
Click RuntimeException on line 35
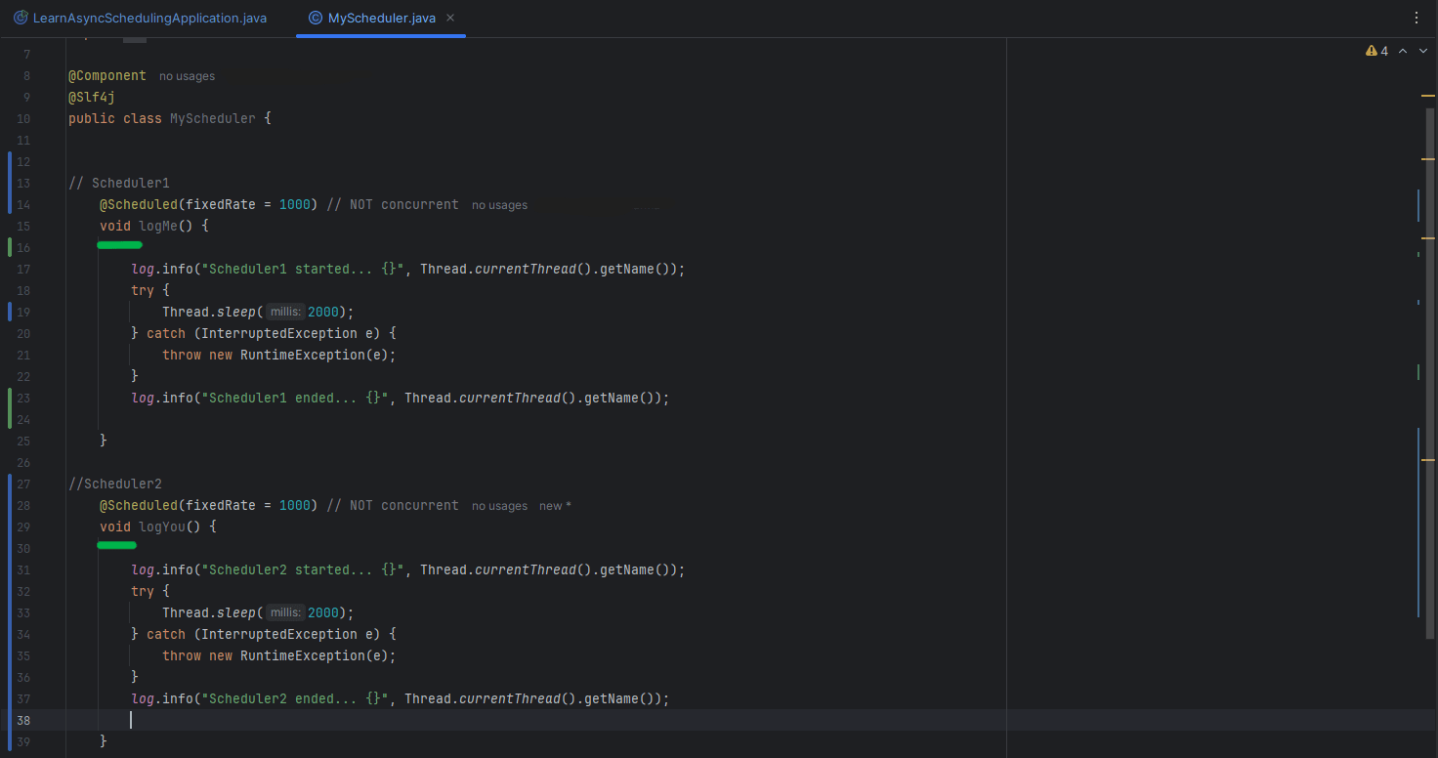pyautogui.click(x=303, y=655)
